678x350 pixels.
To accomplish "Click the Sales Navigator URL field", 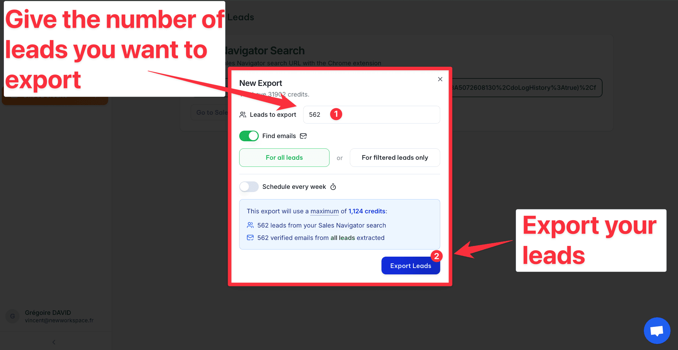I will coord(526,88).
